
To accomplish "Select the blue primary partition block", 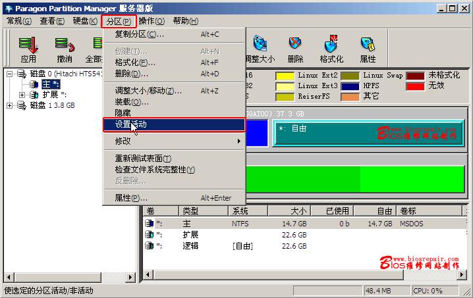I will [257, 133].
